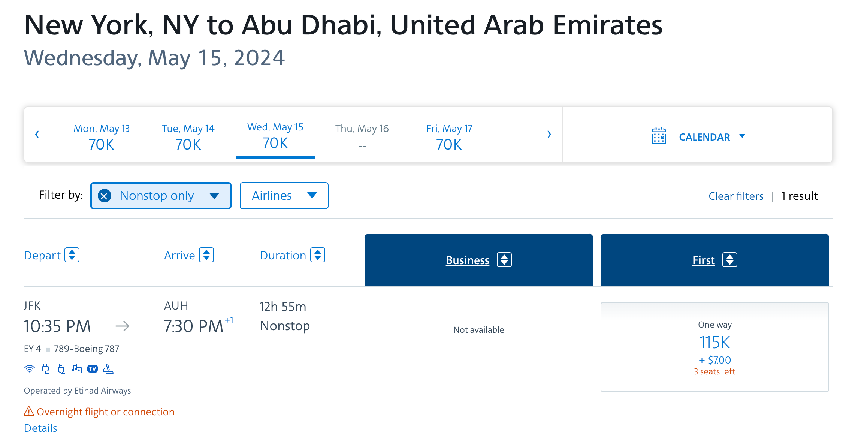This screenshot has height=446, width=846.
Task: Click the power outlet amenity icon
Action: click(x=46, y=369)
